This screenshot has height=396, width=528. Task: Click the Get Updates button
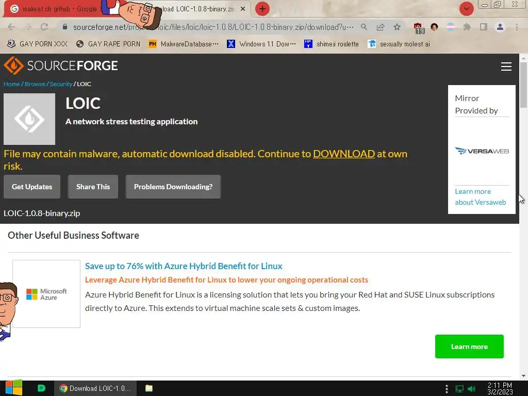click(32, 187)
